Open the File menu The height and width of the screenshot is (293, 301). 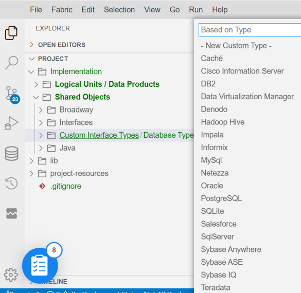(x=36, y=10)
